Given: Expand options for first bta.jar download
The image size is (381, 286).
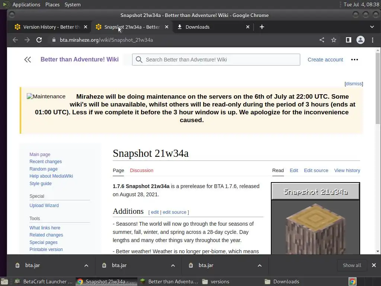Looking at the screenshot, I should tap(86, 266).
